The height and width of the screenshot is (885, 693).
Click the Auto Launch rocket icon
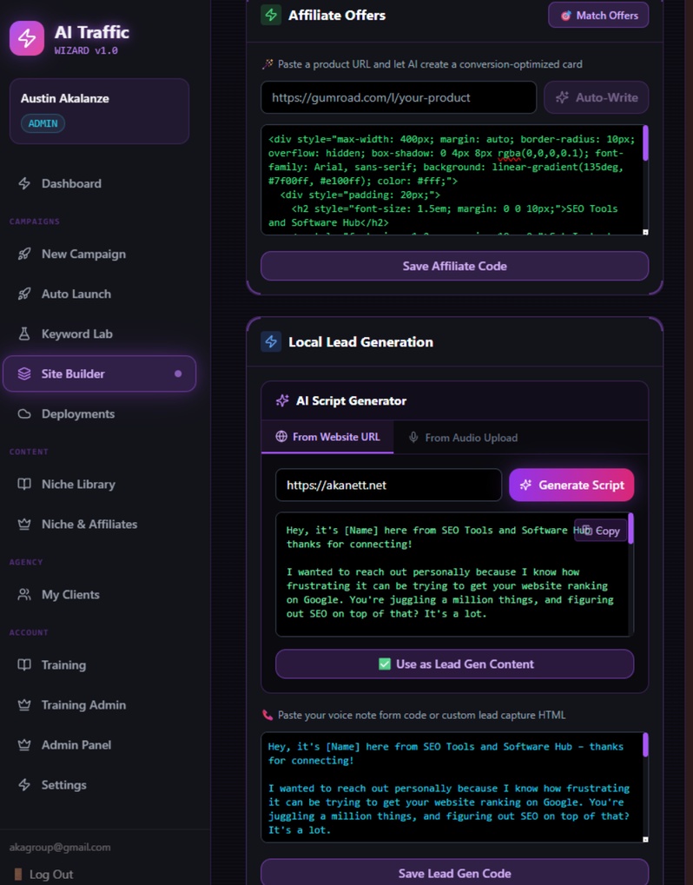(24, 294)
